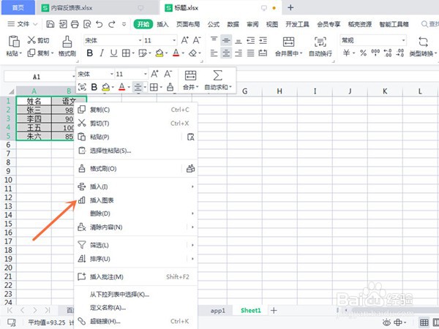Increase font size in the ribbon
The height and width of the screenshot is (329, 439).
pos(185,40)
